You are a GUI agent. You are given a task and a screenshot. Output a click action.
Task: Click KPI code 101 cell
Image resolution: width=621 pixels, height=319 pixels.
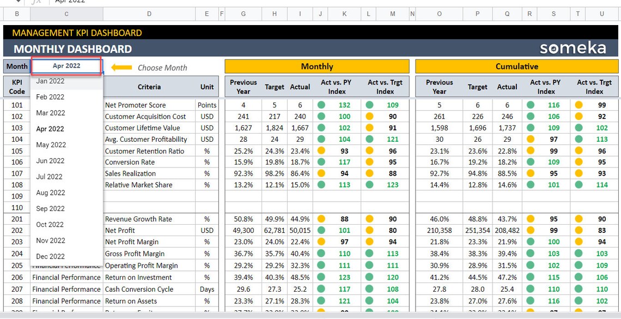tap(17, 105)
